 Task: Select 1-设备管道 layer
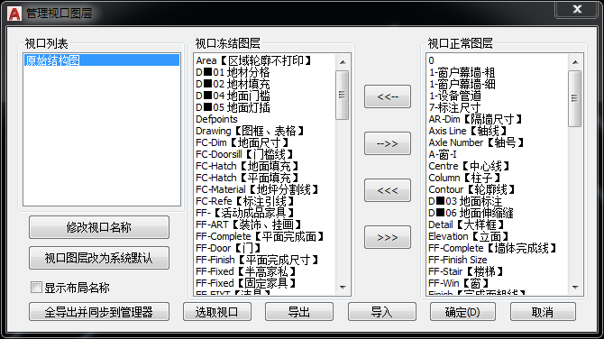click(x=455, y=96)
